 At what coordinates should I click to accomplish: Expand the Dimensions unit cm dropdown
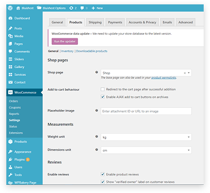point(146,150)
